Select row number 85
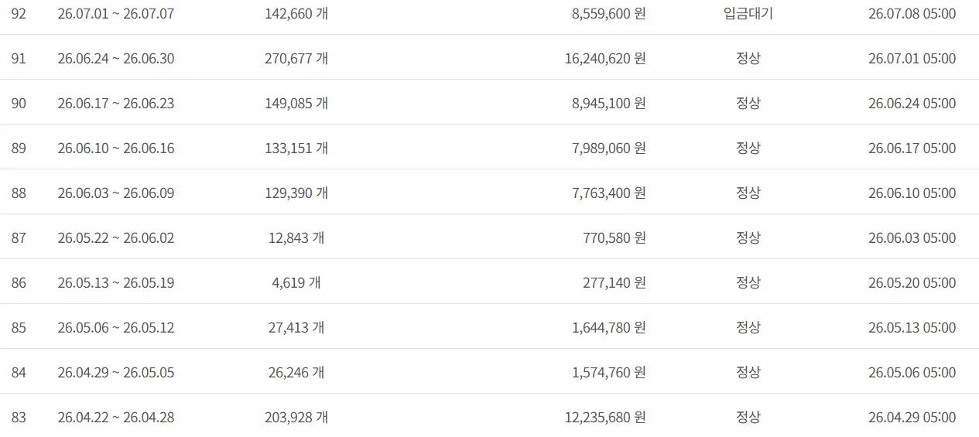 tap(19, 327)
